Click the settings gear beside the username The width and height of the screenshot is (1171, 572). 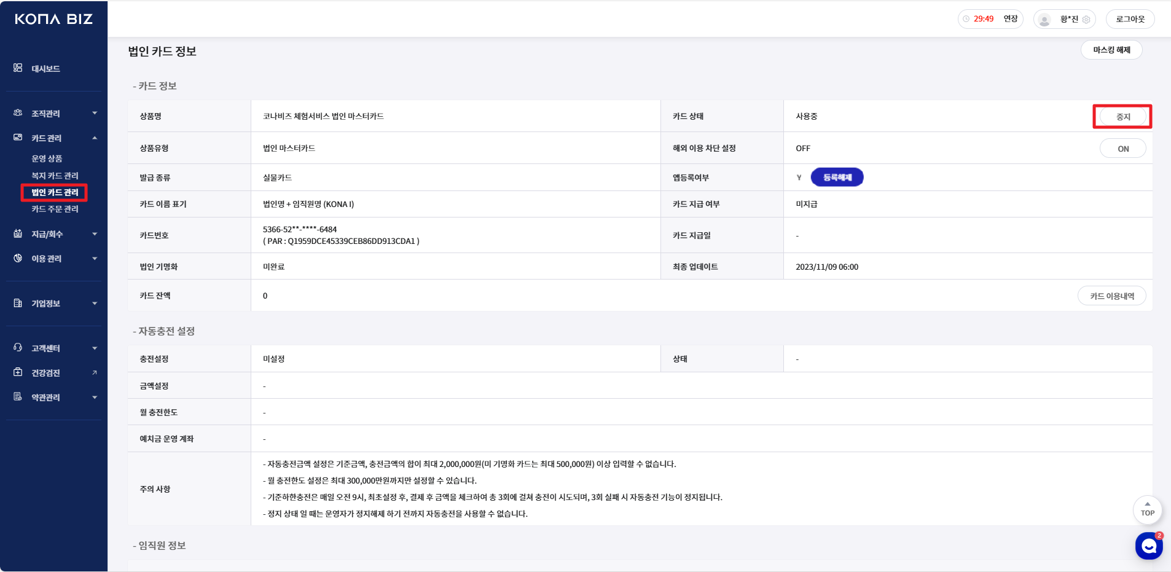pos(1086,20)
